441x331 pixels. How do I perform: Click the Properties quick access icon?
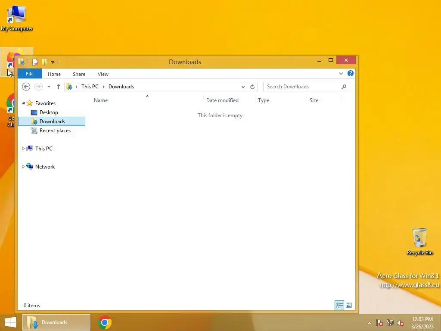coord(35,62)
